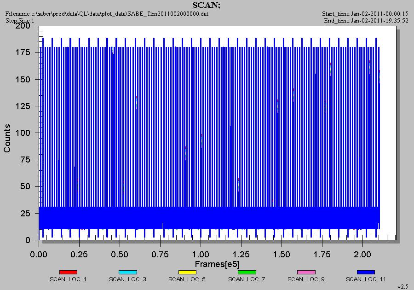Click the 50 y-axis tick label
414x290 pixels.
[25, 186]
